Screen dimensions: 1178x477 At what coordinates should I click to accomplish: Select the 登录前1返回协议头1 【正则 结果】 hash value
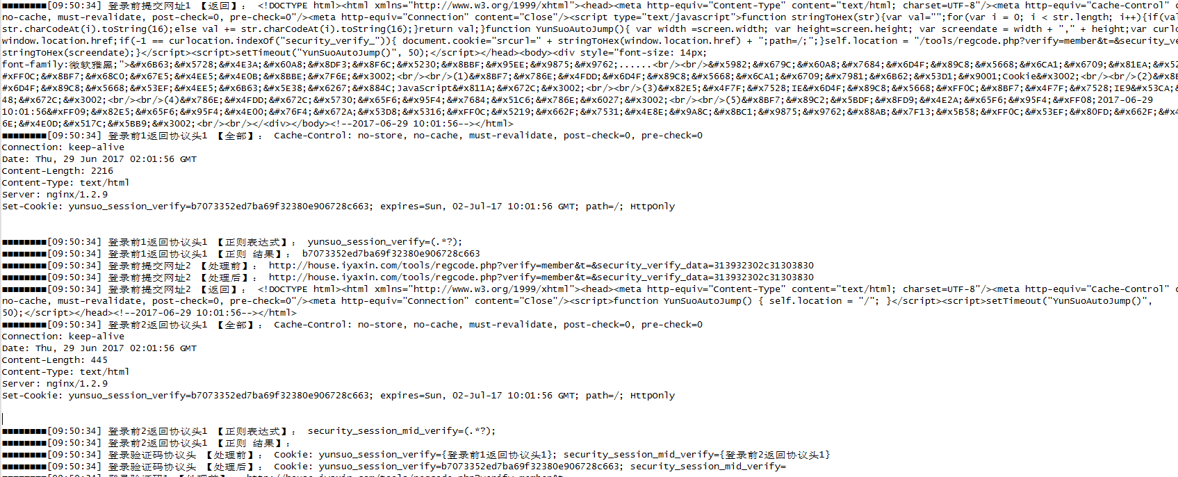[391, 254]
